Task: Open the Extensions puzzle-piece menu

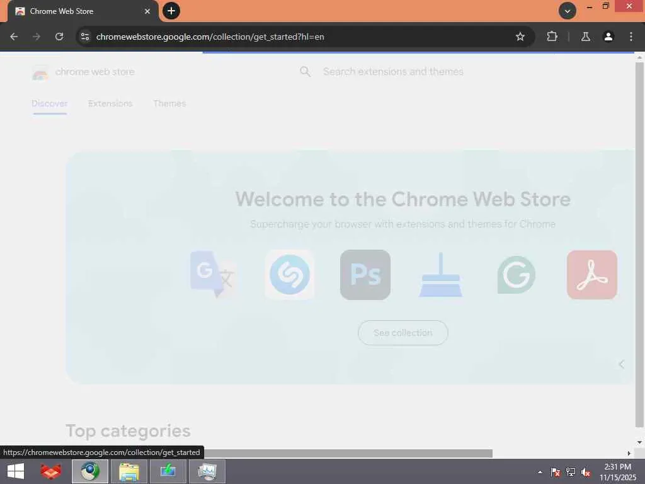Action: pyautogui.click(x=552, y=37)
